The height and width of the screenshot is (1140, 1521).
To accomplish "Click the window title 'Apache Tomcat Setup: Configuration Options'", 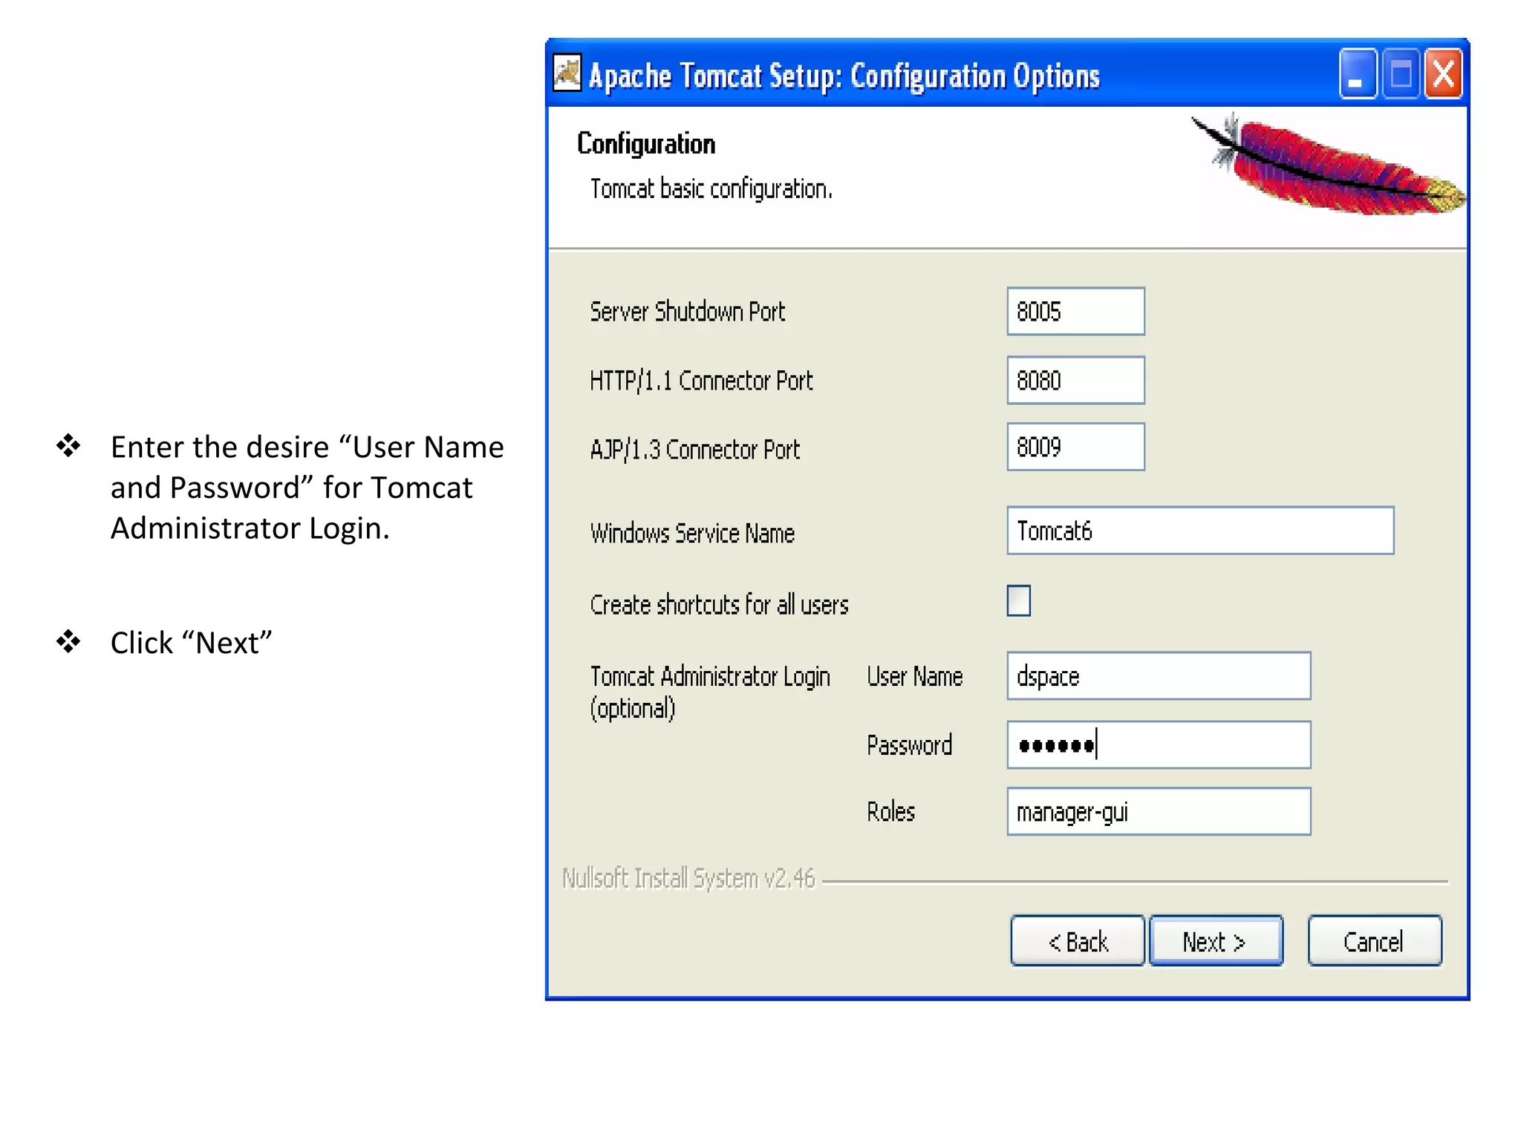I will (x=844, y=76).
